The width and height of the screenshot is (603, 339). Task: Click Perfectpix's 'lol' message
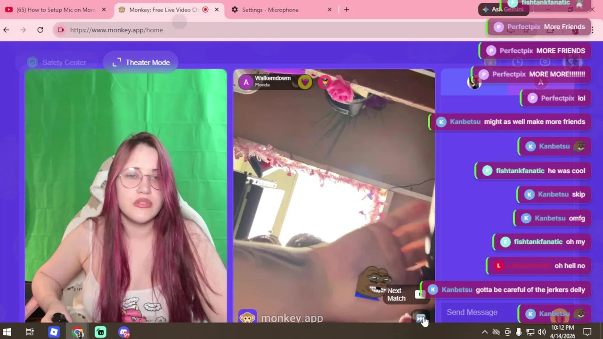coord(555,98)
